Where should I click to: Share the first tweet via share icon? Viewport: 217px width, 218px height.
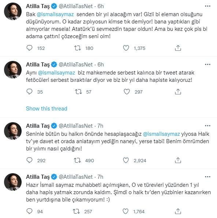[178, 48]
